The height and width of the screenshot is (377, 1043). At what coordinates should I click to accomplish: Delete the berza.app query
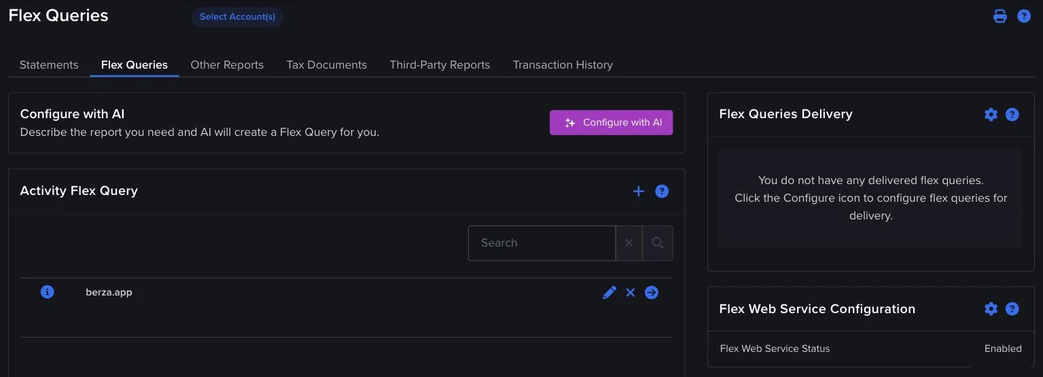tap(631, 293)
